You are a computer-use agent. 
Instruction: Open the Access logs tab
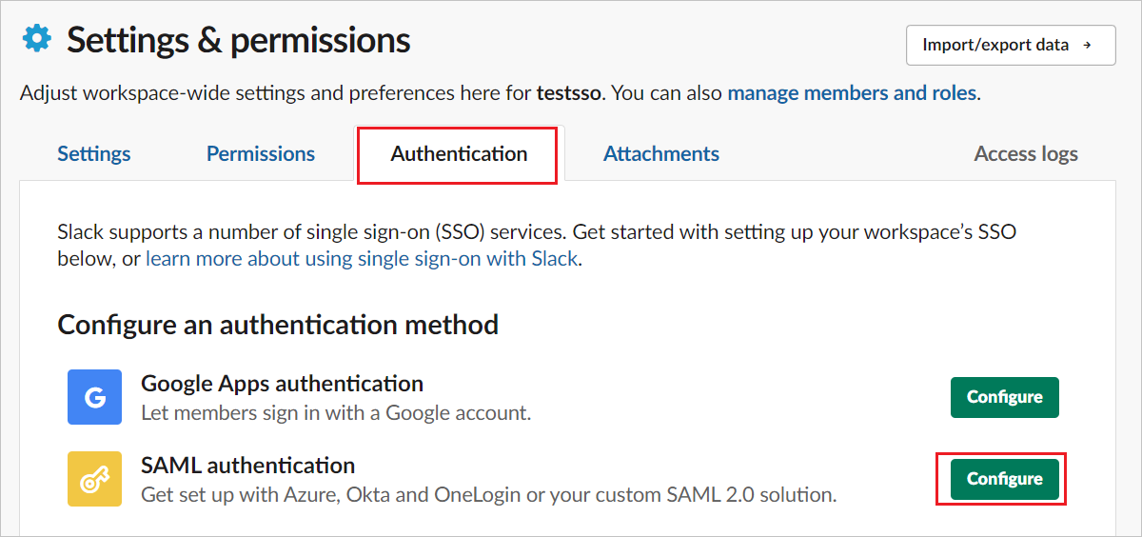(1026, 154)
